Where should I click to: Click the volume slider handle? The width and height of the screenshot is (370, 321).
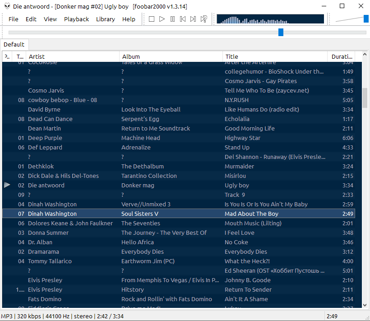(366, 19)
